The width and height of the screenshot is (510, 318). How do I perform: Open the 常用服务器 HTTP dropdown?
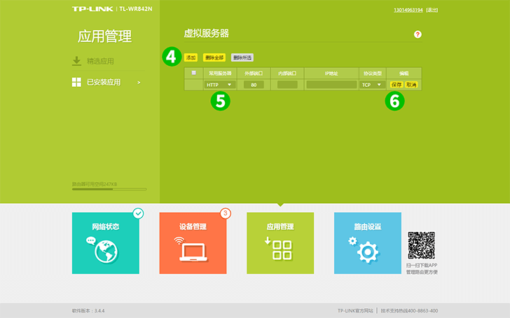click(219, 85)
